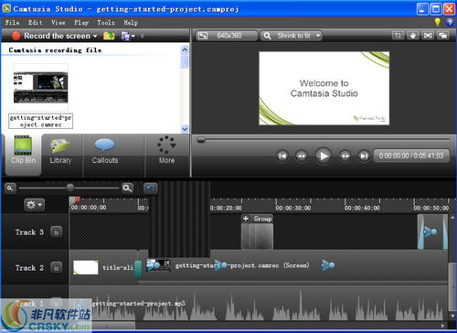Viewport: 457px width, 333px height.
Task: Click the zoom animation icon near Screen label
Action: [x=328, y=265]
